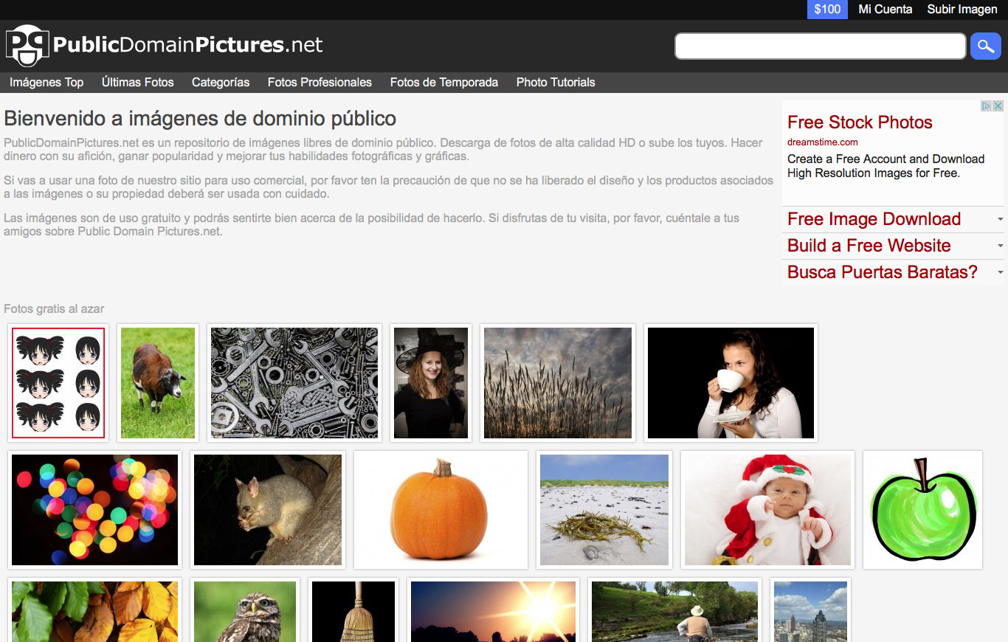Click the PublicDomainPictures.net logo
Viewport: 1008px width, 642px height.
[x=162, y=44]
